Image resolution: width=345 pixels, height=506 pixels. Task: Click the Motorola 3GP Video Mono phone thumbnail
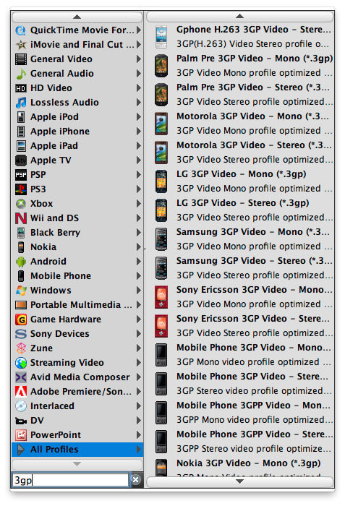(161, 124)
